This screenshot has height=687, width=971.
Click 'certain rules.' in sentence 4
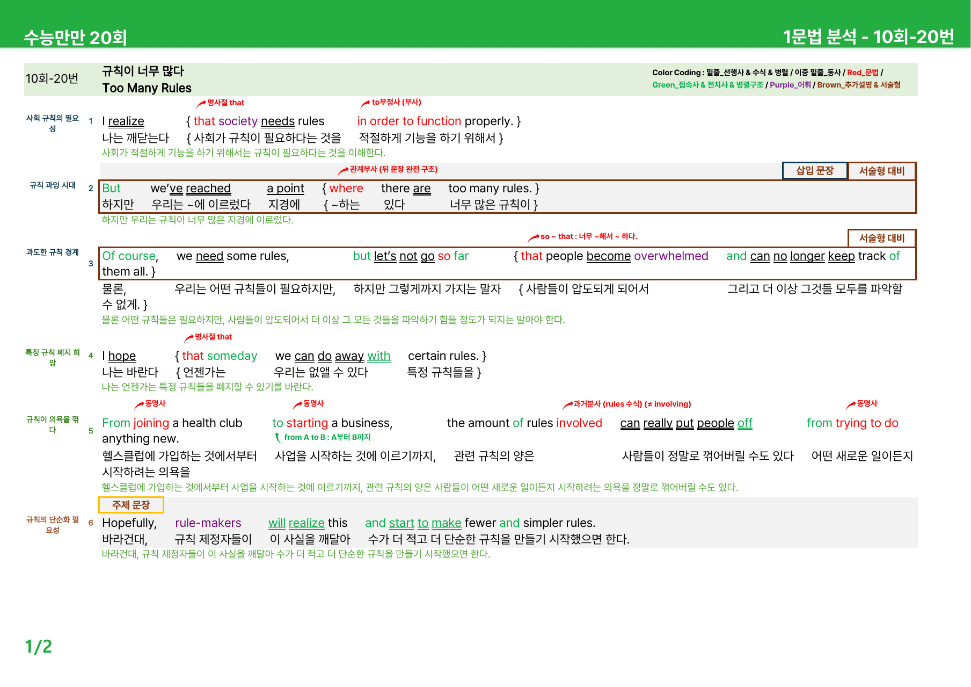click(443, 356)
